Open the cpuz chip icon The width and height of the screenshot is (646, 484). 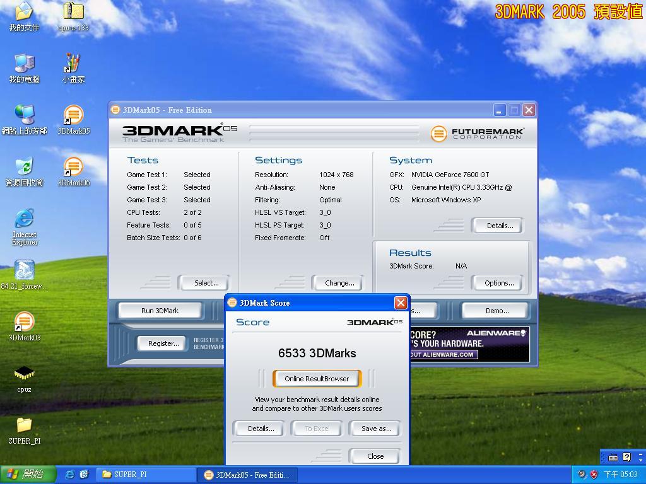24,374
